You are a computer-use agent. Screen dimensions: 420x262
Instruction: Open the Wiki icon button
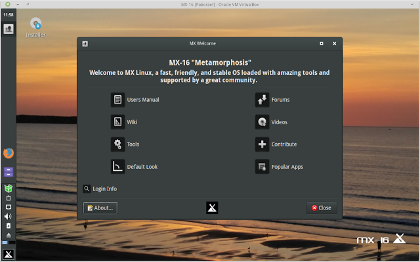coord(117,122)
